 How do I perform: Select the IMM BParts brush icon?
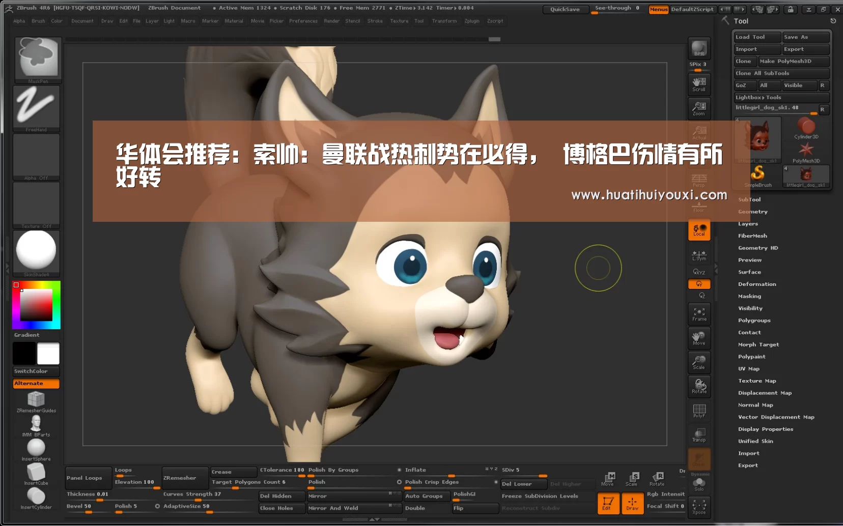[x=36, y=426]
